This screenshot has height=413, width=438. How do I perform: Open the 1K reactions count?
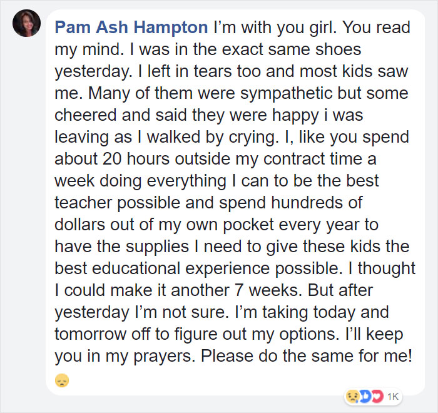[393, 397]
